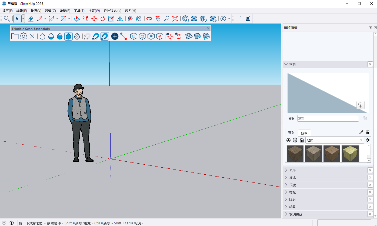Select the Rotate tool in main toolbar
This screenshot has height=226, width=377.
pyautogui.click(x=103, y=19)
